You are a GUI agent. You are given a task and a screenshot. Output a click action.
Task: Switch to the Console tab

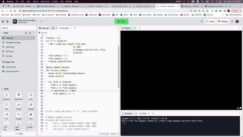(x=127, y=113)
